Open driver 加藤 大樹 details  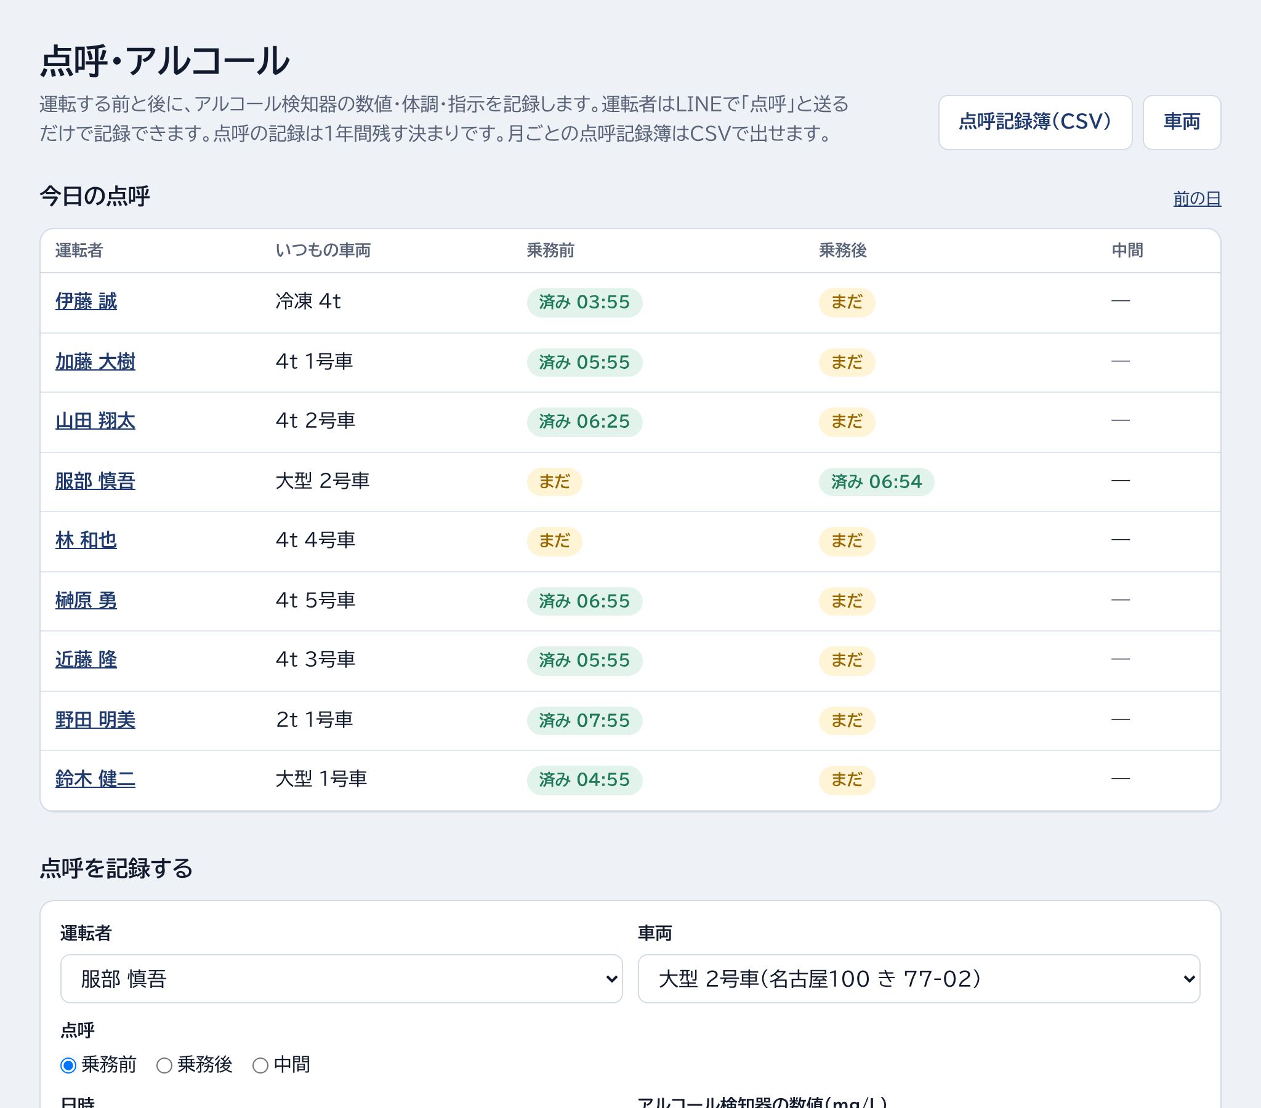point(95,361)
